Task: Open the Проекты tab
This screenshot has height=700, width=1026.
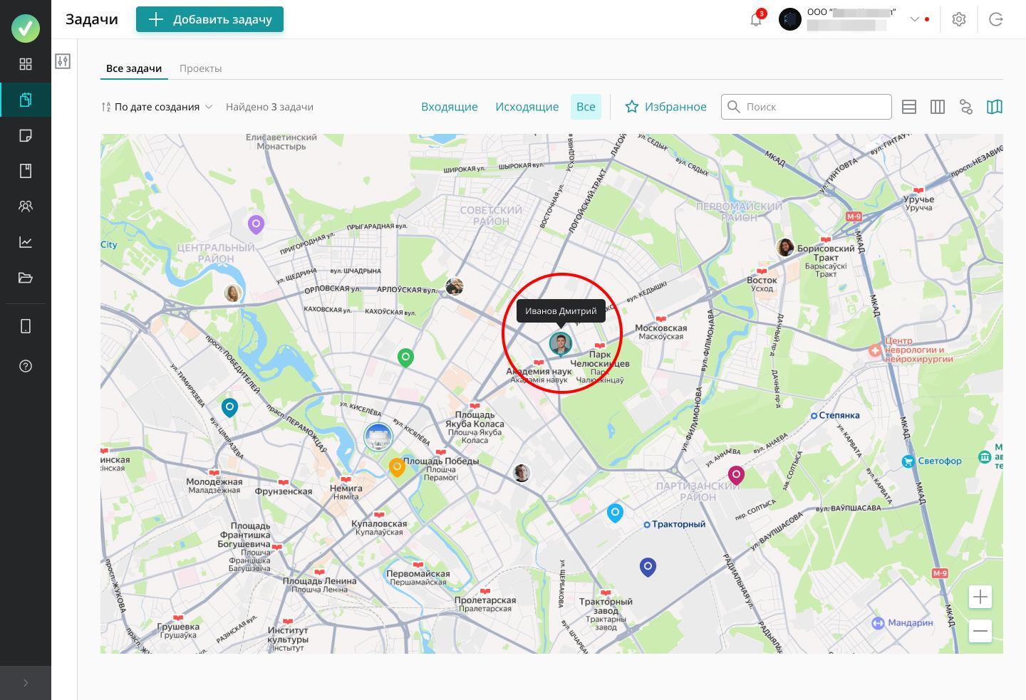Action: (201, 68)
